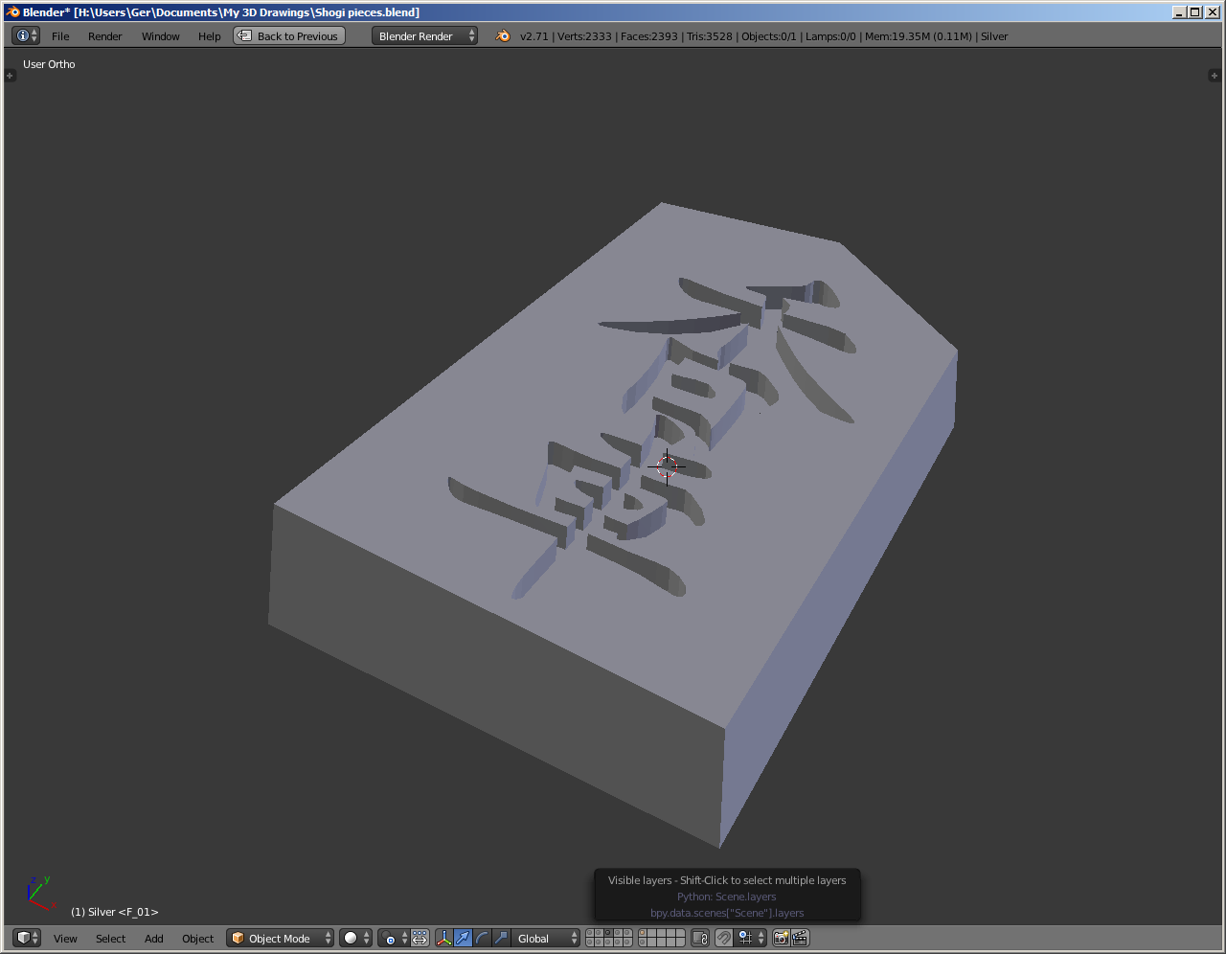Render OpenGL image with camera icon
Viewport: 1226px width, 954px height.
point(782,938)
